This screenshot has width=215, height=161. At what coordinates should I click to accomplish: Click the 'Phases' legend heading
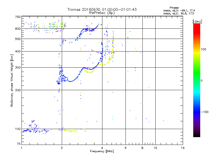(x=174, y=8)
